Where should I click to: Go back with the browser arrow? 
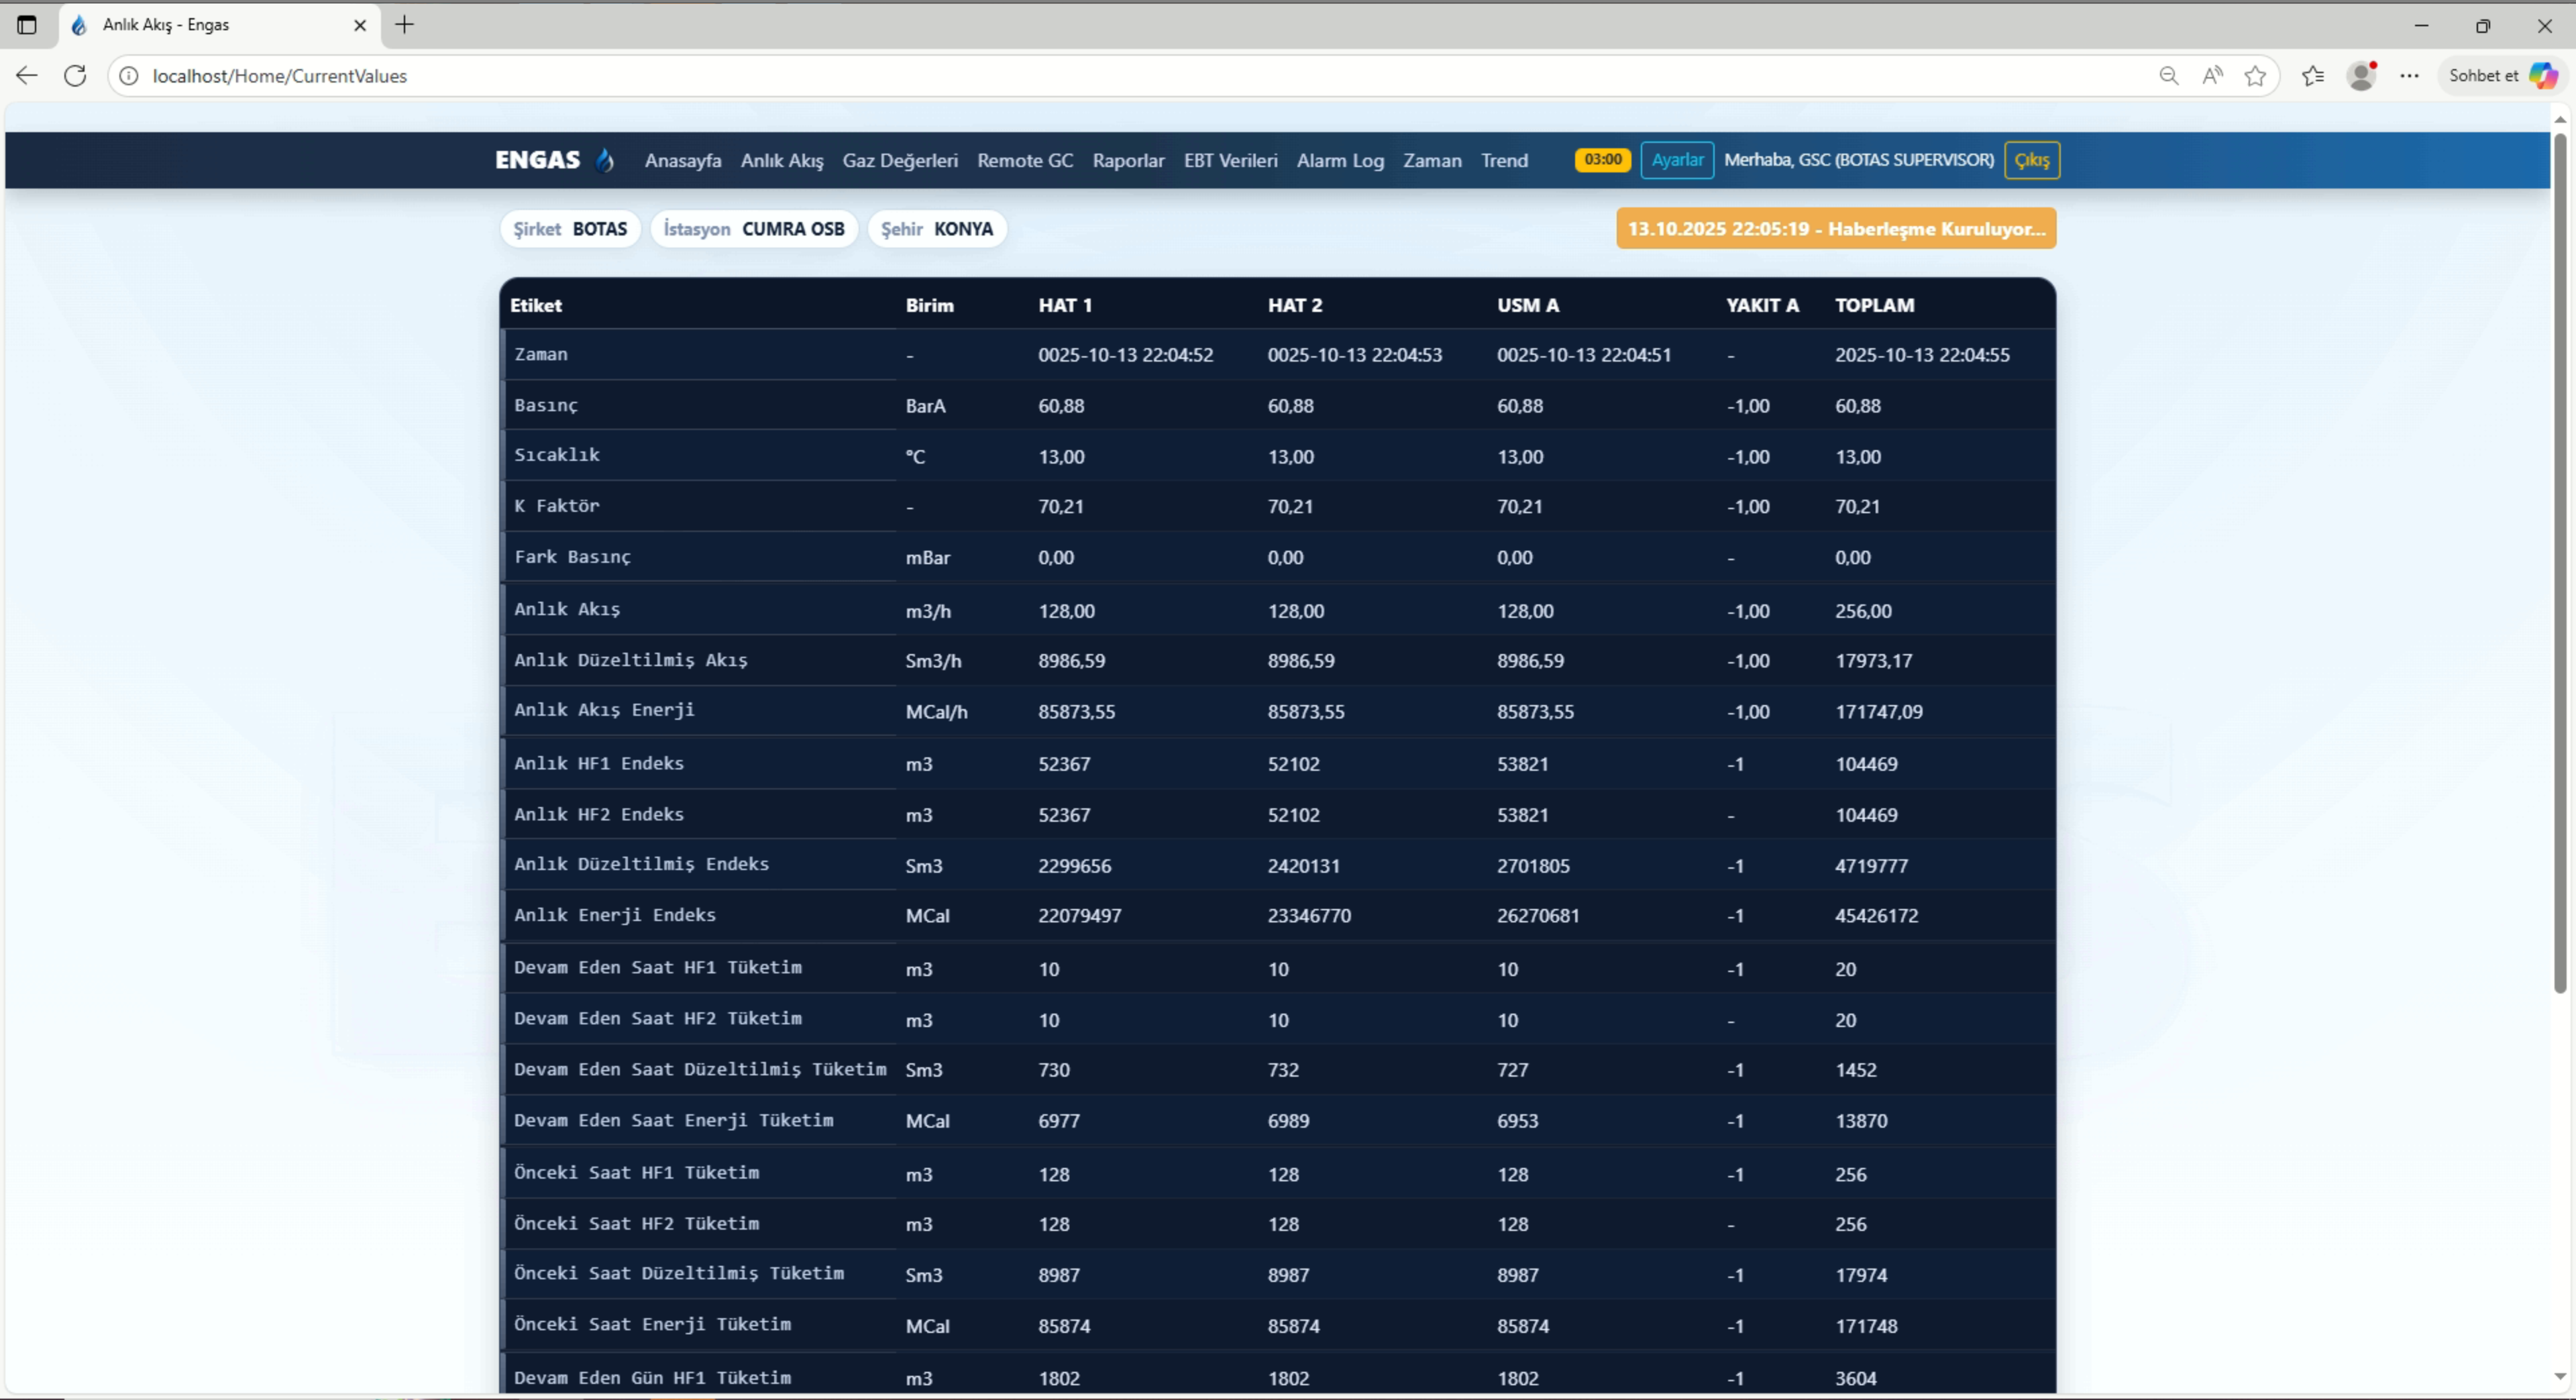tap(27, 76)
